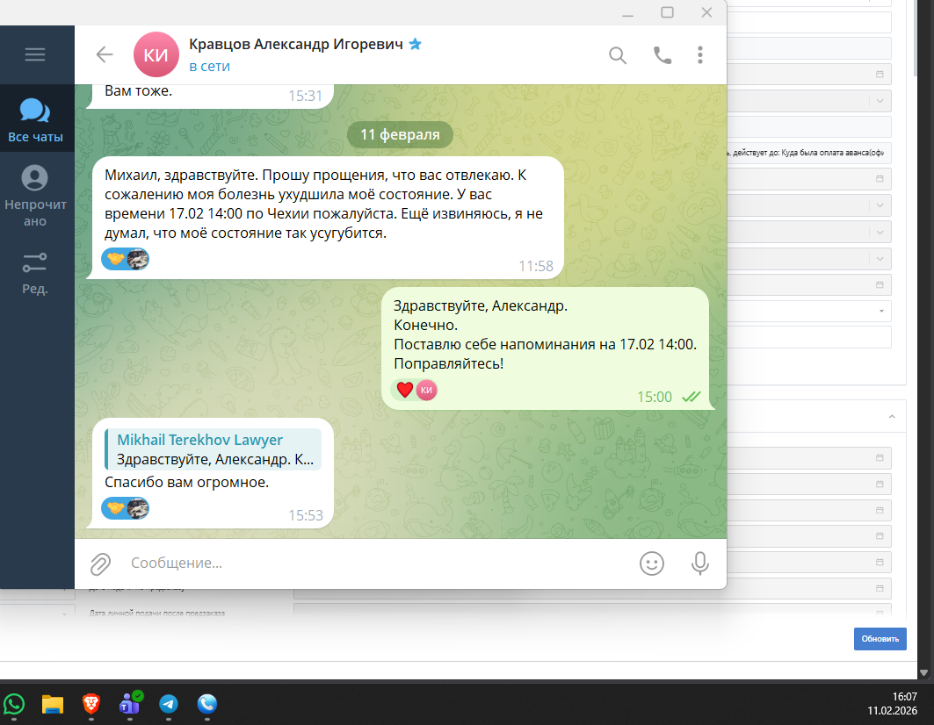Click the в сети status text
This screenshot has height=725, width=934.
(x=209, y=67)
